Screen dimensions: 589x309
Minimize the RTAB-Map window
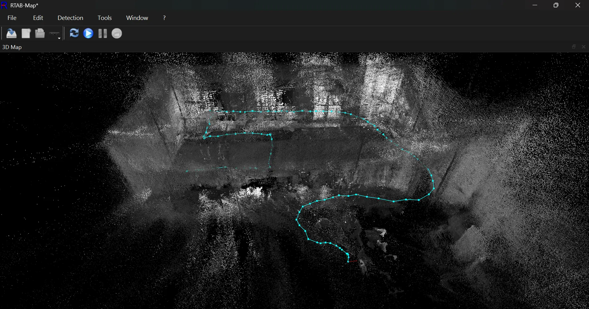click(x=535, y=5)
